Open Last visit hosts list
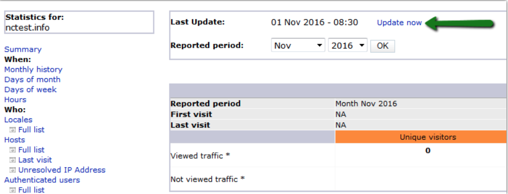The width and height of the screenshot is (508, 194). tap(35, 160)
